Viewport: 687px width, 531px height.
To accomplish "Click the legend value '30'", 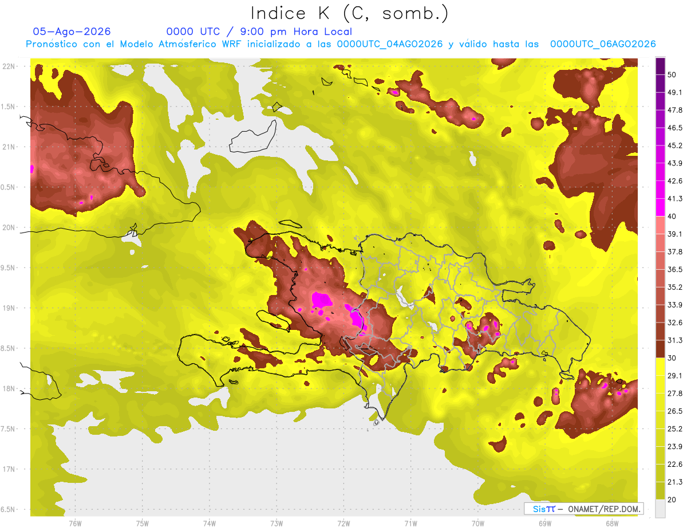I will [673, 358].
